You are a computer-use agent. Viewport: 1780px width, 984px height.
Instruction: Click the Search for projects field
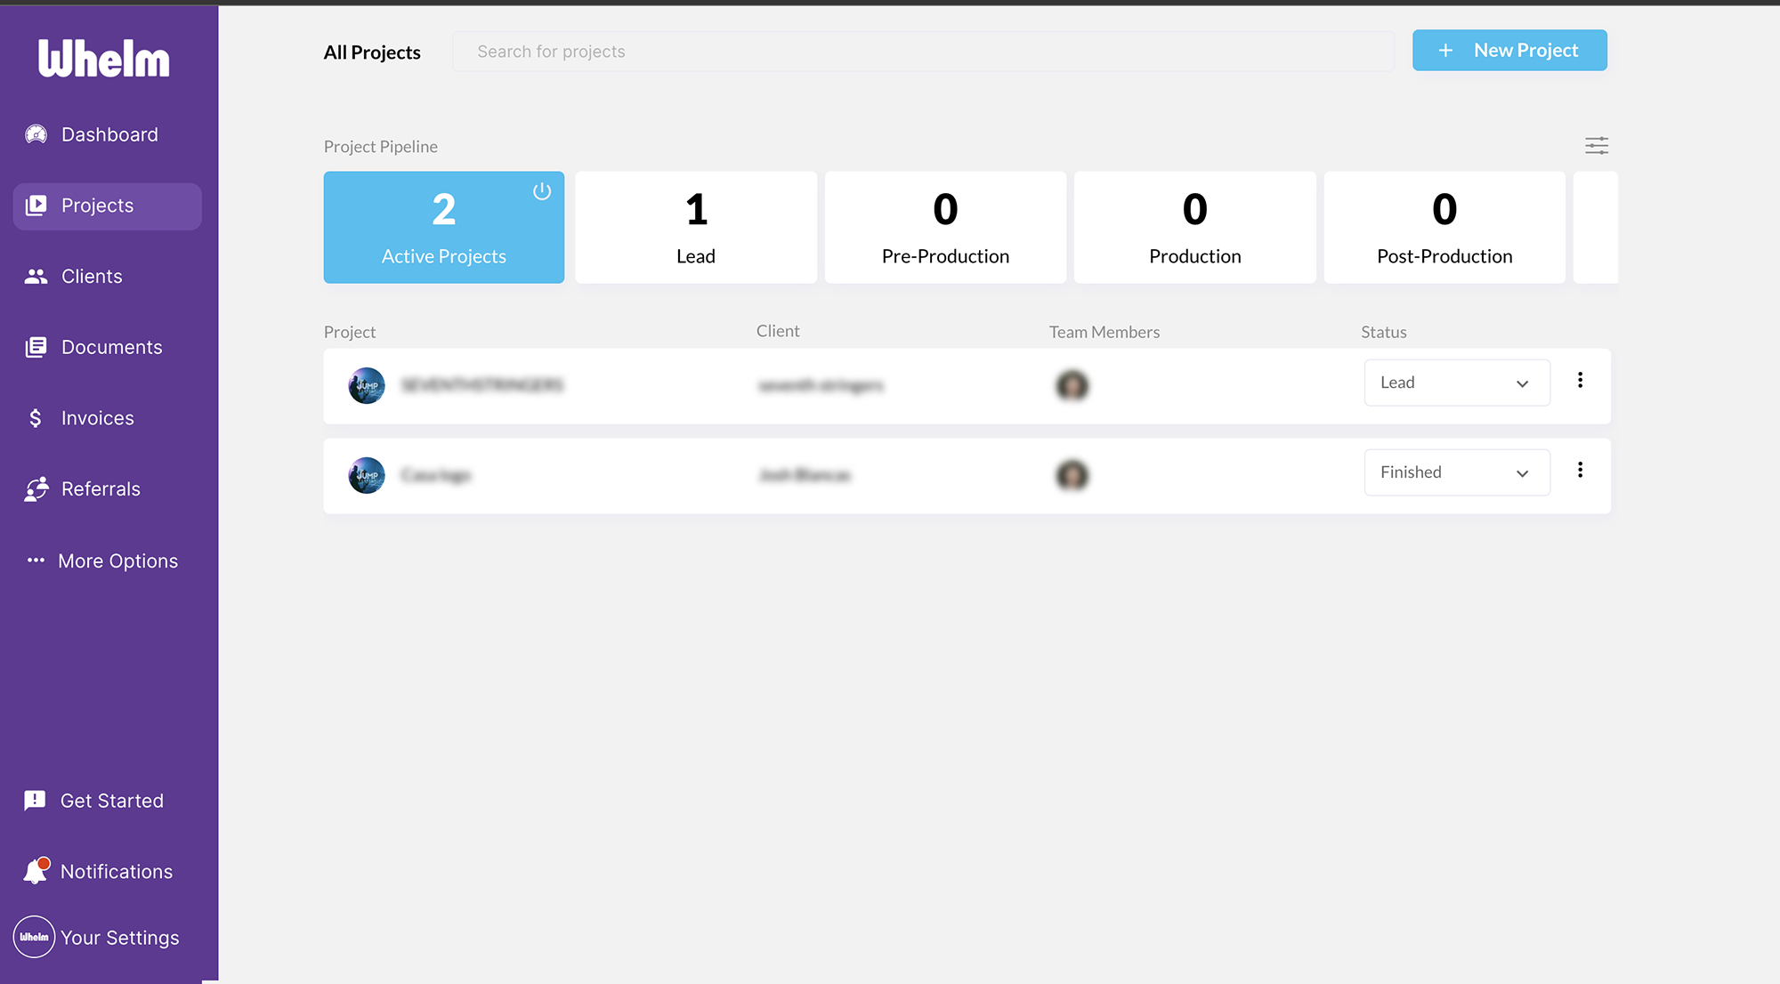(x=922, y=52)
